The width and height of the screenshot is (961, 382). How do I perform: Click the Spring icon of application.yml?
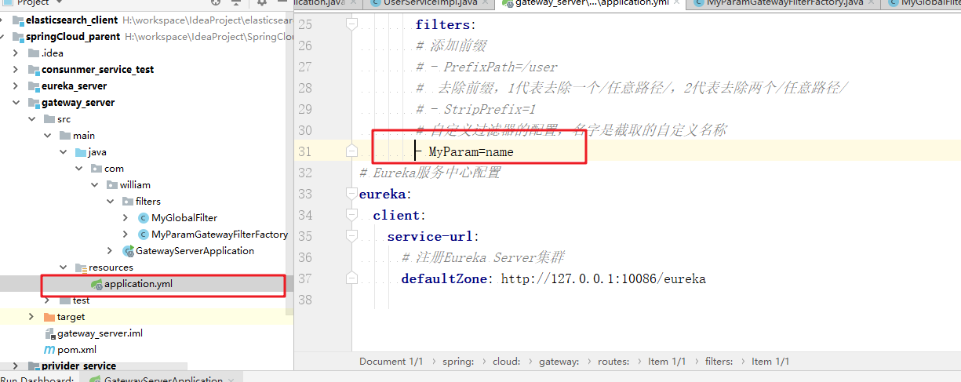(x=96, y=284)
